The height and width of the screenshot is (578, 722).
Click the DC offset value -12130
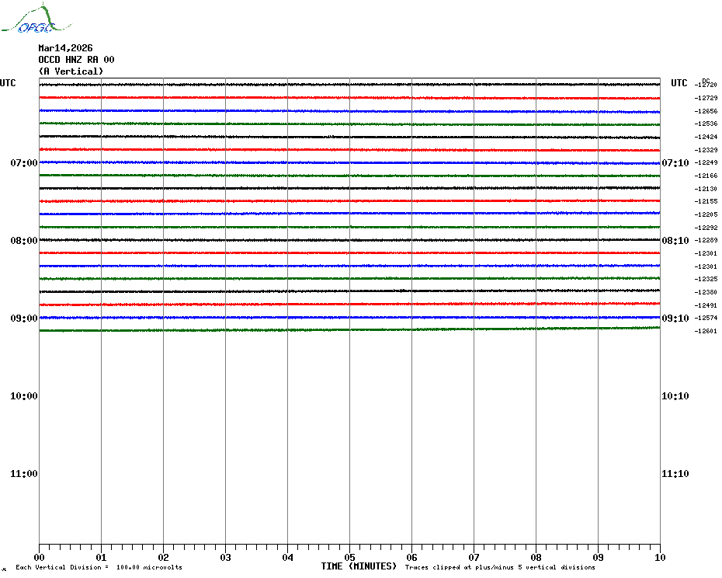pos(706,190)
